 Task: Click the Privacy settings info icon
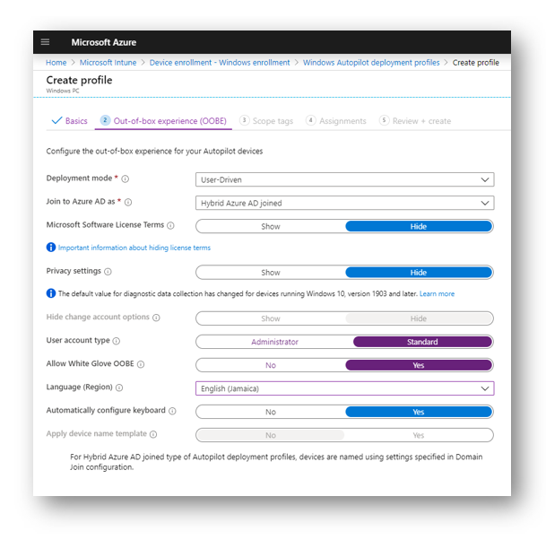coord(108,272)
